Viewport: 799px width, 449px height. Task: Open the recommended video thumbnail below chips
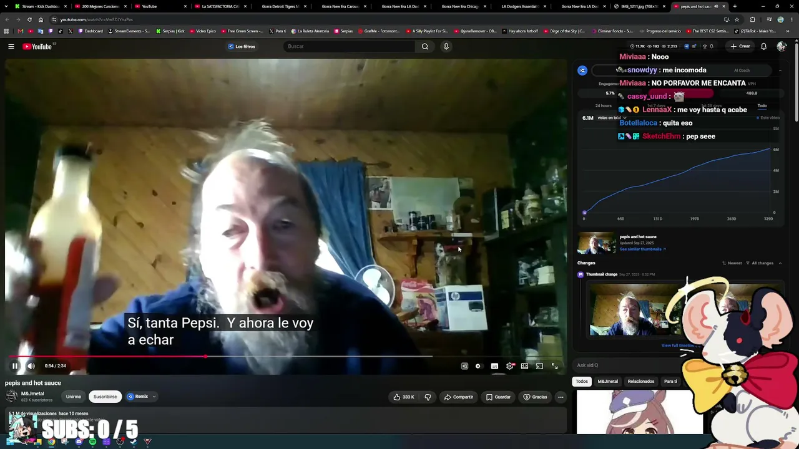(639, 412)
